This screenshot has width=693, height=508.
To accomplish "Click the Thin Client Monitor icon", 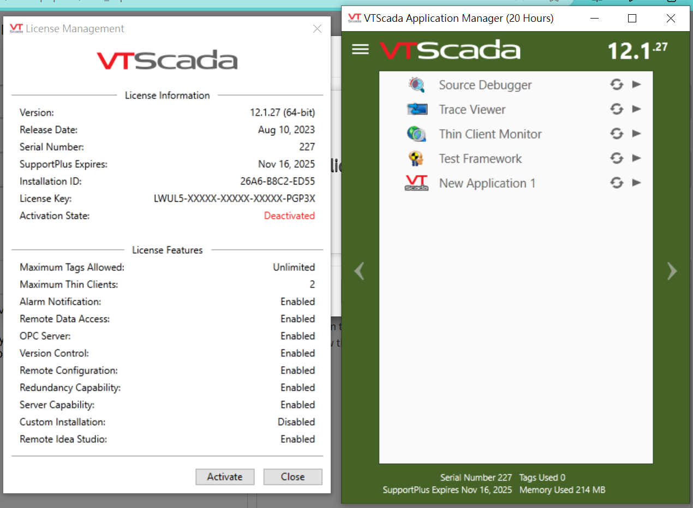I will pyautogui.click(x=416, y=134).
